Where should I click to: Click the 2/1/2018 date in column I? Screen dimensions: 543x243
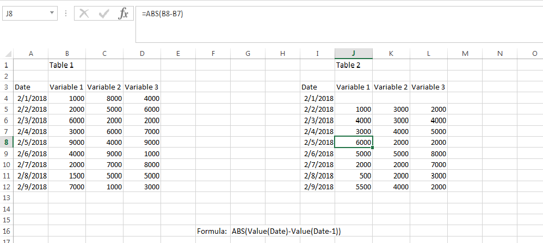[x=317, y=98]
